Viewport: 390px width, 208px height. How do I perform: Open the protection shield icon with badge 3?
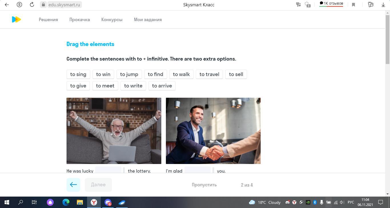pos(307,5)
